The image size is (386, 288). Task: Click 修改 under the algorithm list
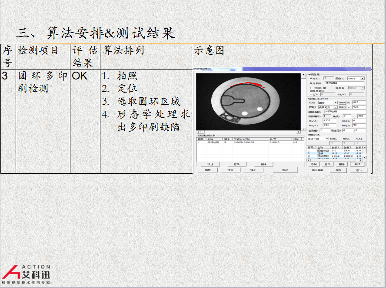point(328,164)
